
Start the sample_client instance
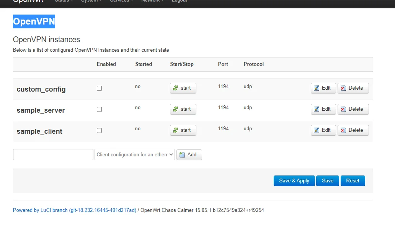183,130
